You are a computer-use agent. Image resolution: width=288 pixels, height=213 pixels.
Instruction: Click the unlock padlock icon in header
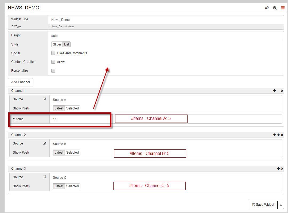[x=266, y=8]
